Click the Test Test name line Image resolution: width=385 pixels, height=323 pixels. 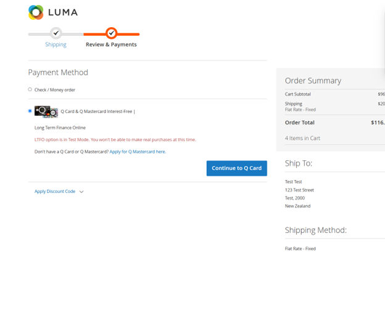(294, 181)
